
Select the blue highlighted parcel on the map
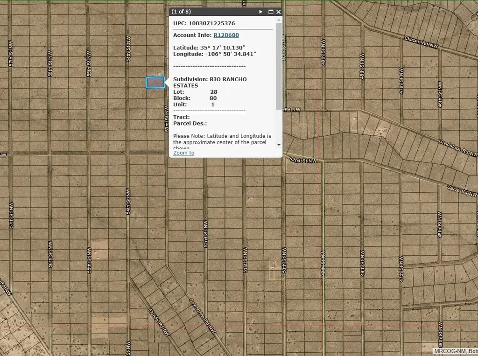pos(155,83)
